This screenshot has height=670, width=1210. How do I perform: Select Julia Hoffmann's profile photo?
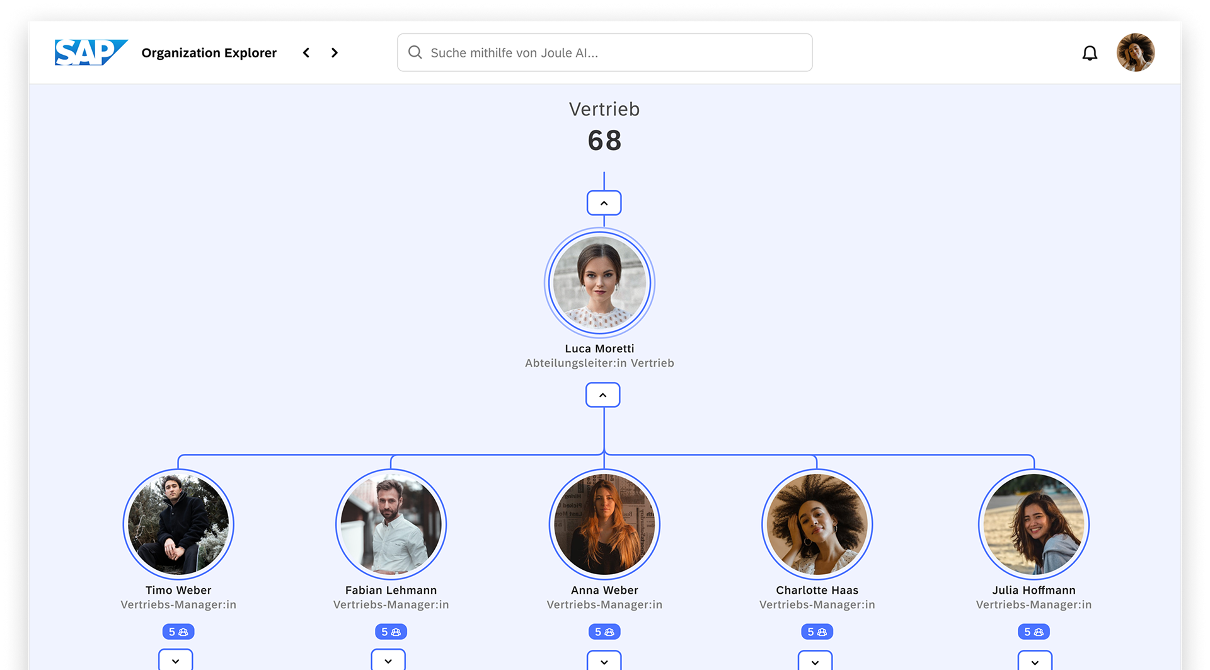(1034, 524)
